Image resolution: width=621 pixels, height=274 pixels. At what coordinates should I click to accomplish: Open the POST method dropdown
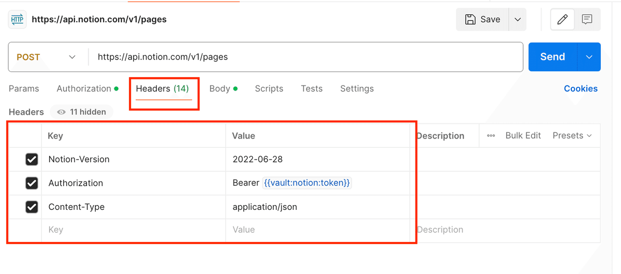pos(47,57)
